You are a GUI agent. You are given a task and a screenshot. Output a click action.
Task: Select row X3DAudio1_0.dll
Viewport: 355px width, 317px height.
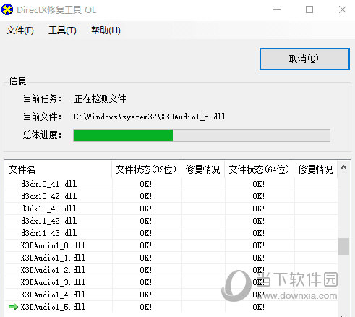coord(171,245)
